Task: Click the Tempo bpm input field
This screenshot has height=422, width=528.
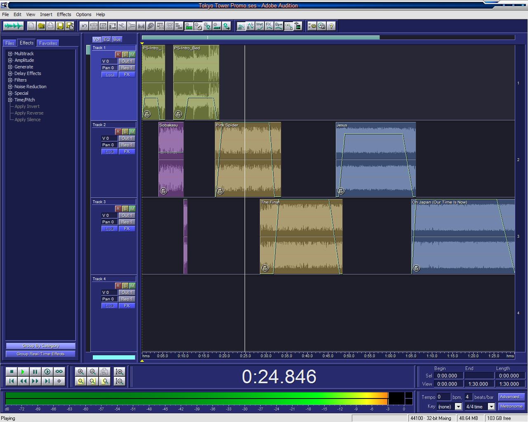Action: 443,397
